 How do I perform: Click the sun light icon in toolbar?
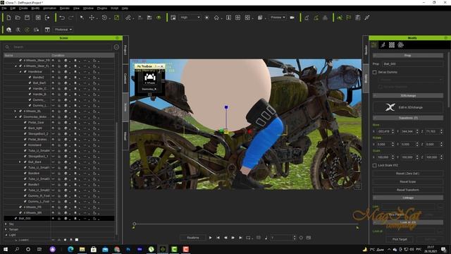[206, 18]
